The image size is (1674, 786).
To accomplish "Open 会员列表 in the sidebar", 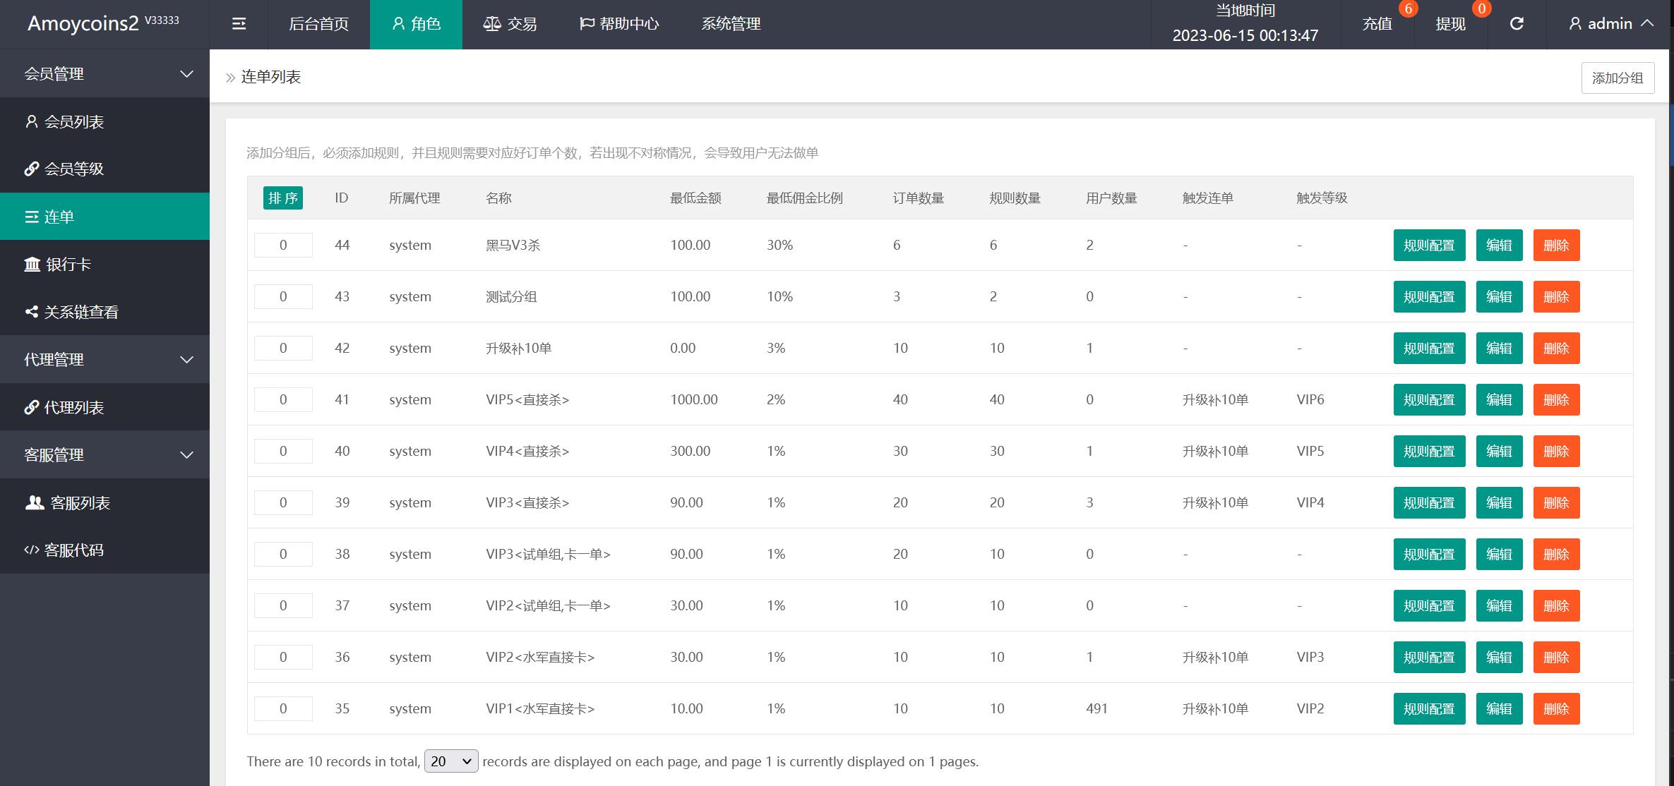I will coord(73,121).
